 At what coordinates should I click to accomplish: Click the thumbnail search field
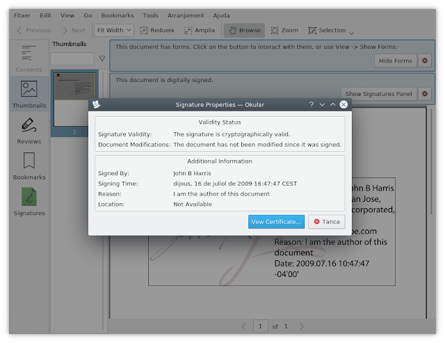coord(72,58)
